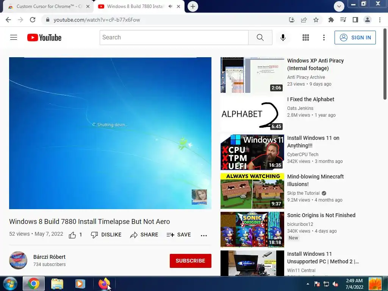Screen dimensions: 388x291
Task: Launch Firefox from taskbar
Action: click(x=104, y=284)
